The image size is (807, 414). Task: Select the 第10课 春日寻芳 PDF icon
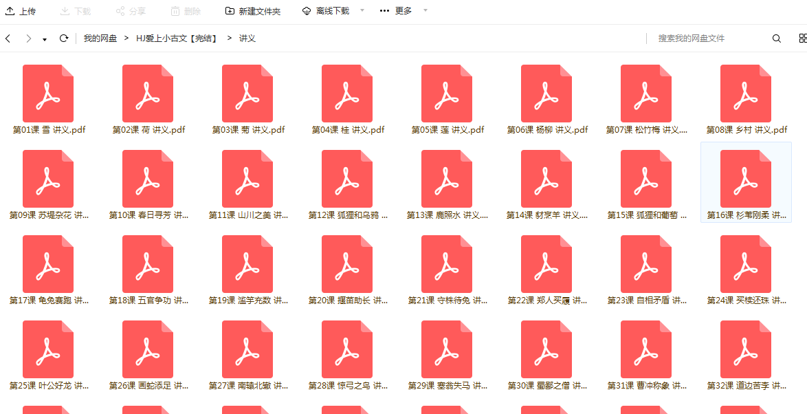pos(148,179)
